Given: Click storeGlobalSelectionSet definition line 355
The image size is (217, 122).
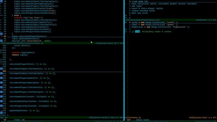Looking at the screenshot, I should coord(33,101).
